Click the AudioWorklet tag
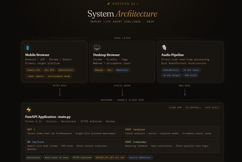The image size is (242, 162). 171,70
